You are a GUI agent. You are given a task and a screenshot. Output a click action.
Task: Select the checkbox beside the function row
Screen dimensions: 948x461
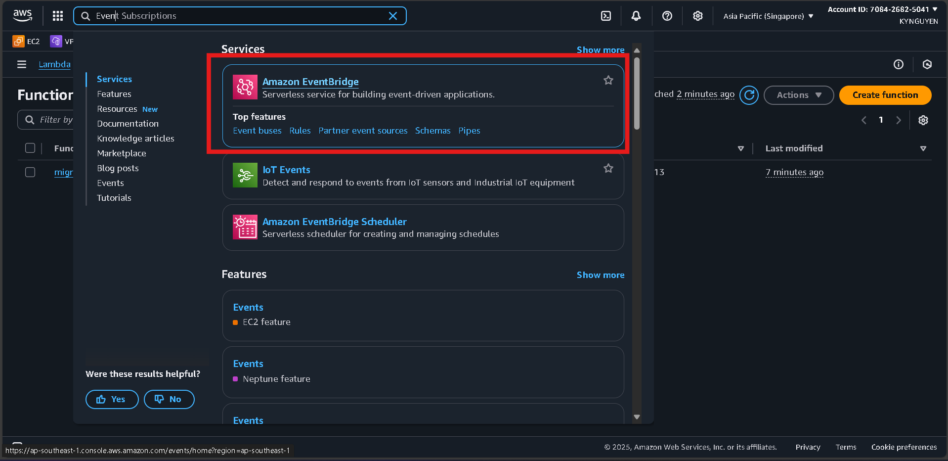point(30,172)
